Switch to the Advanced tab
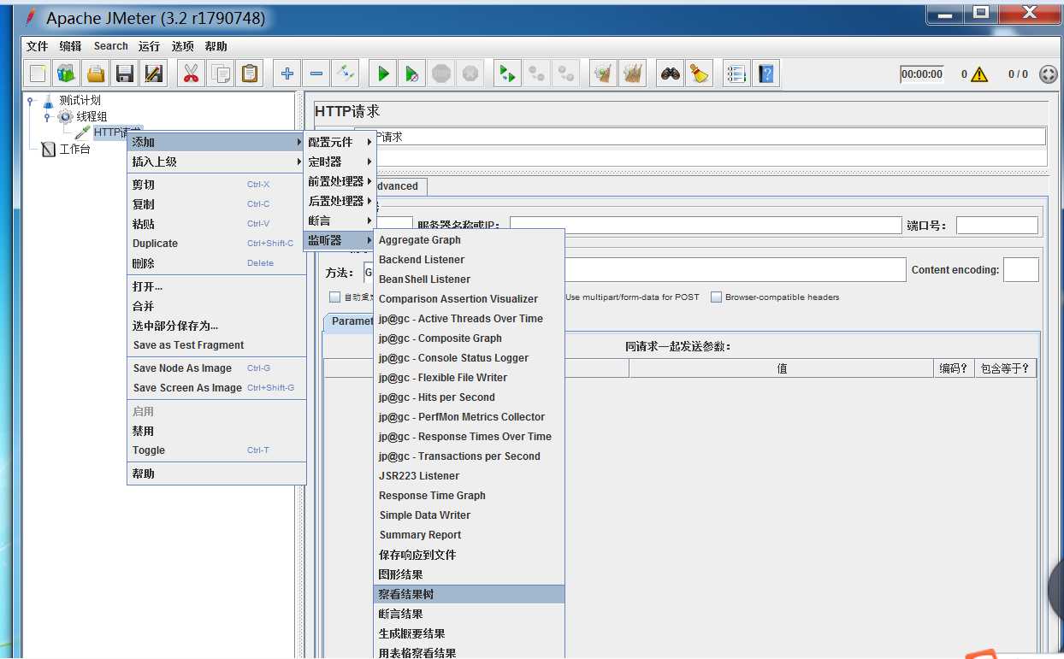The image size is (1064, 659). [x=400, y=186]
